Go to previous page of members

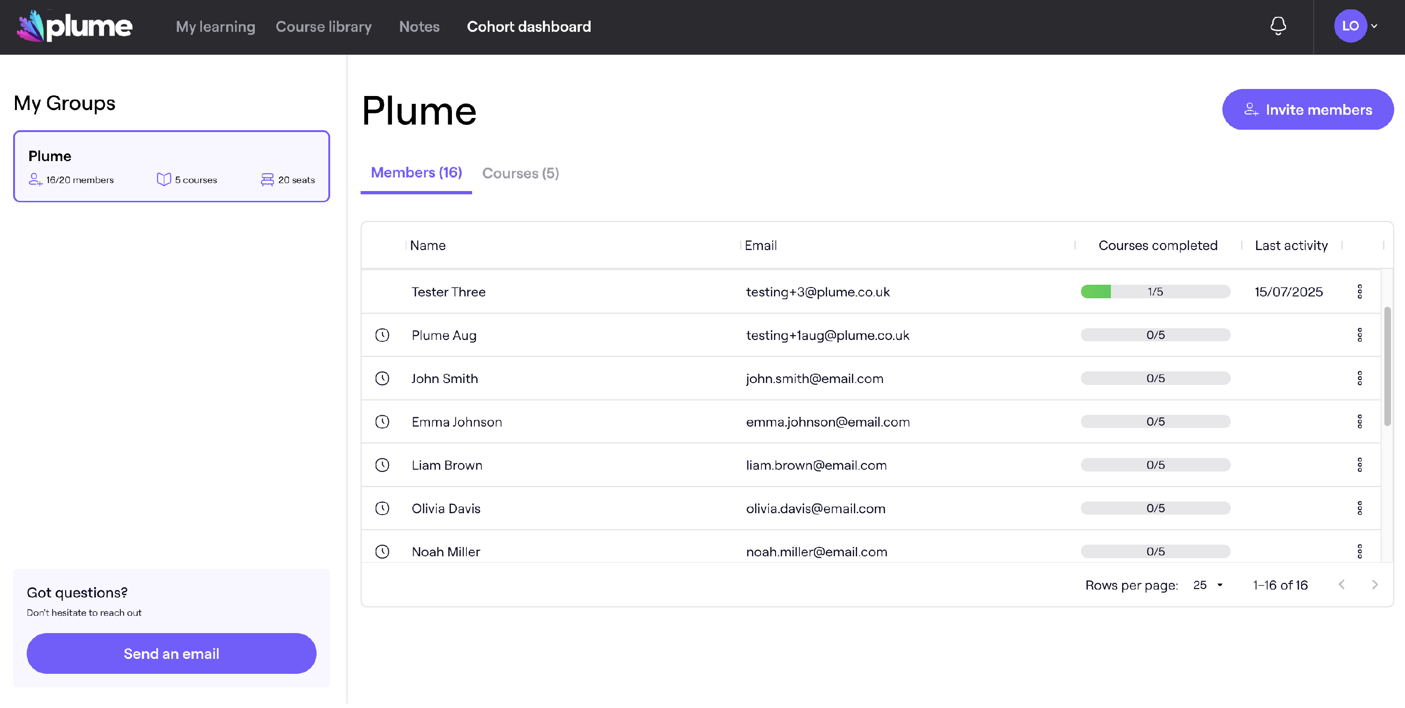pyautogui.click(x=1341, y=585)
